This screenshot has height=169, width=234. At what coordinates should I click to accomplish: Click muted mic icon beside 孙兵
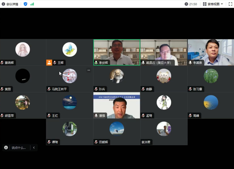click(x=96, y=89)
